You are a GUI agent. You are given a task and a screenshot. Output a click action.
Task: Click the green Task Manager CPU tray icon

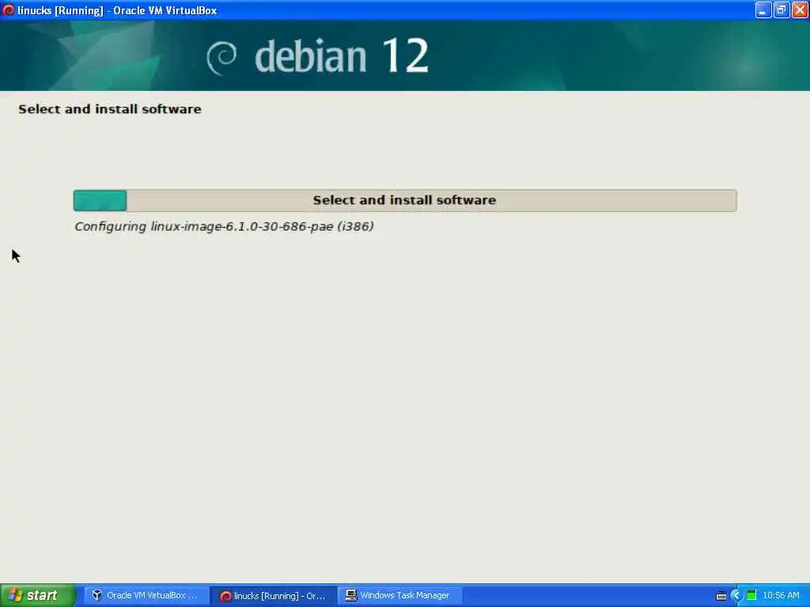pyautogui.click(x=751, y=596)
